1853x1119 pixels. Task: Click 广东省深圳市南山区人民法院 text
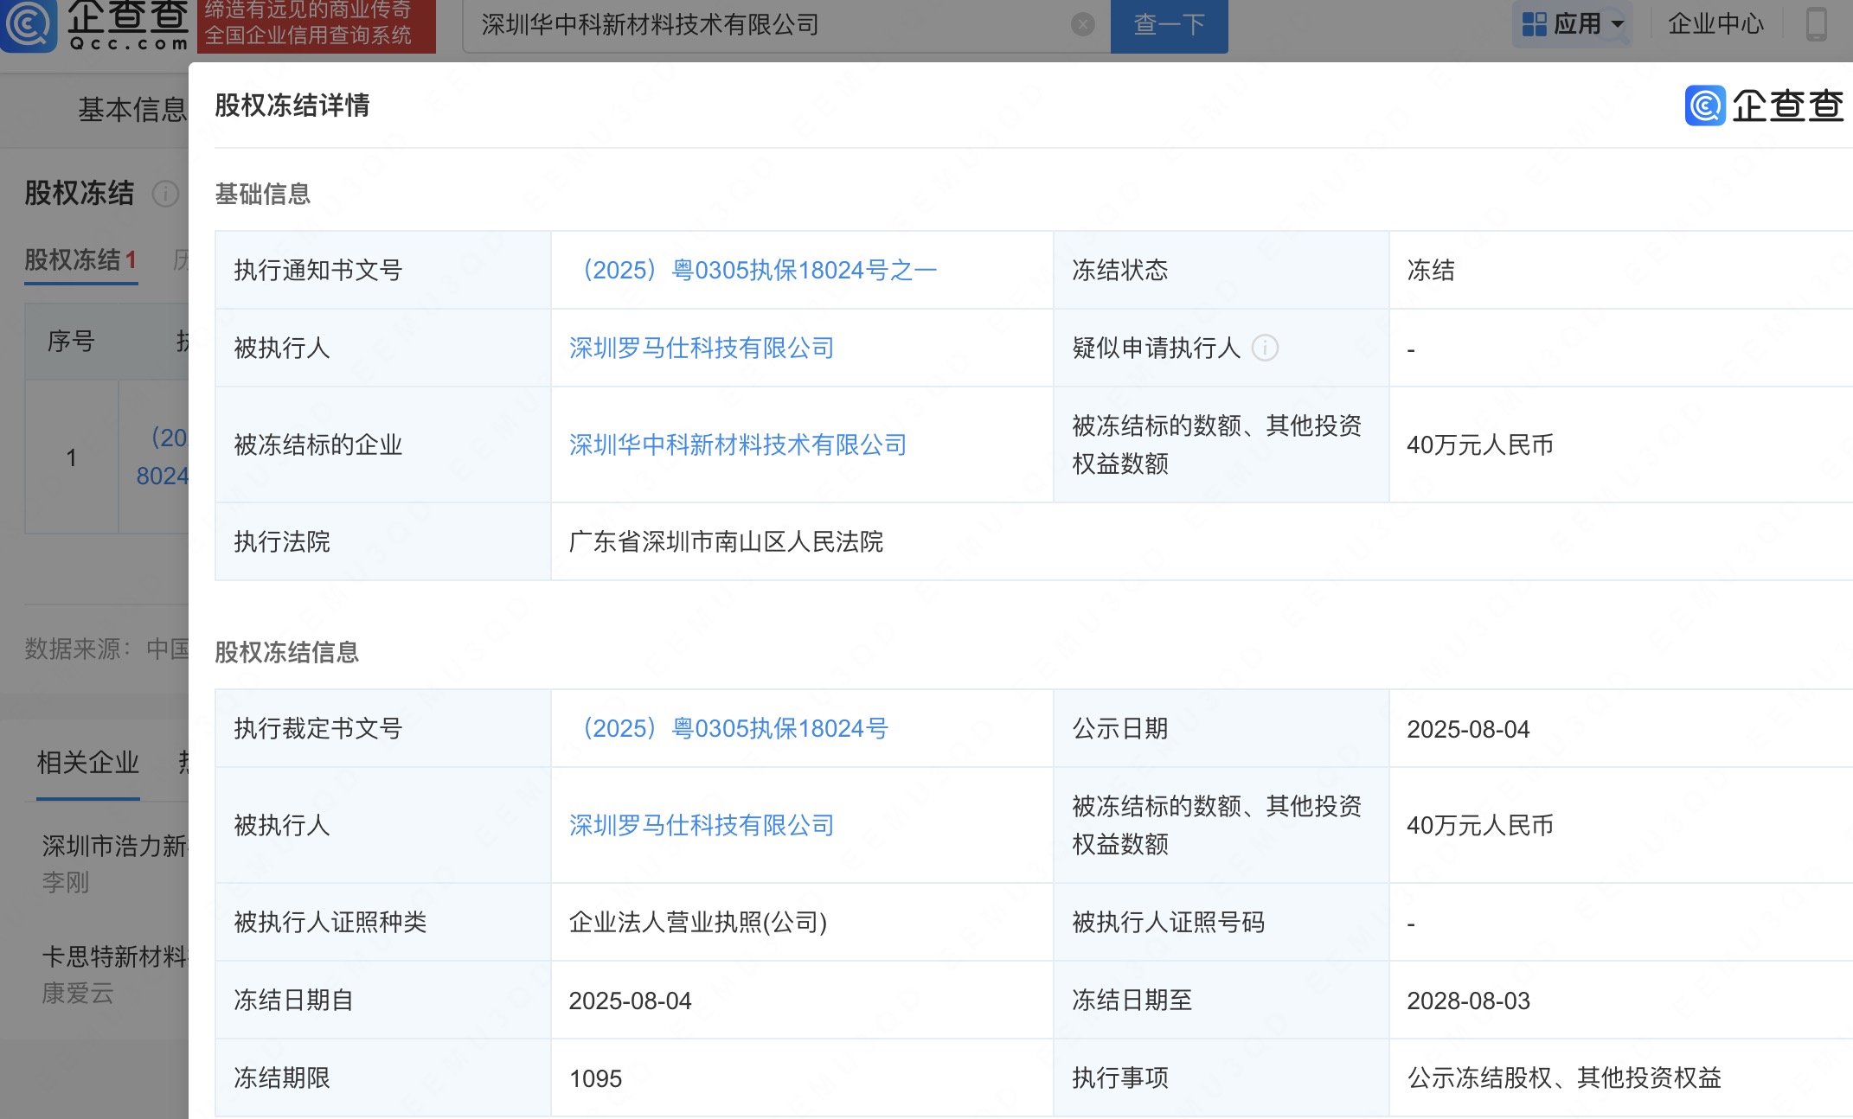click(726, 541)
